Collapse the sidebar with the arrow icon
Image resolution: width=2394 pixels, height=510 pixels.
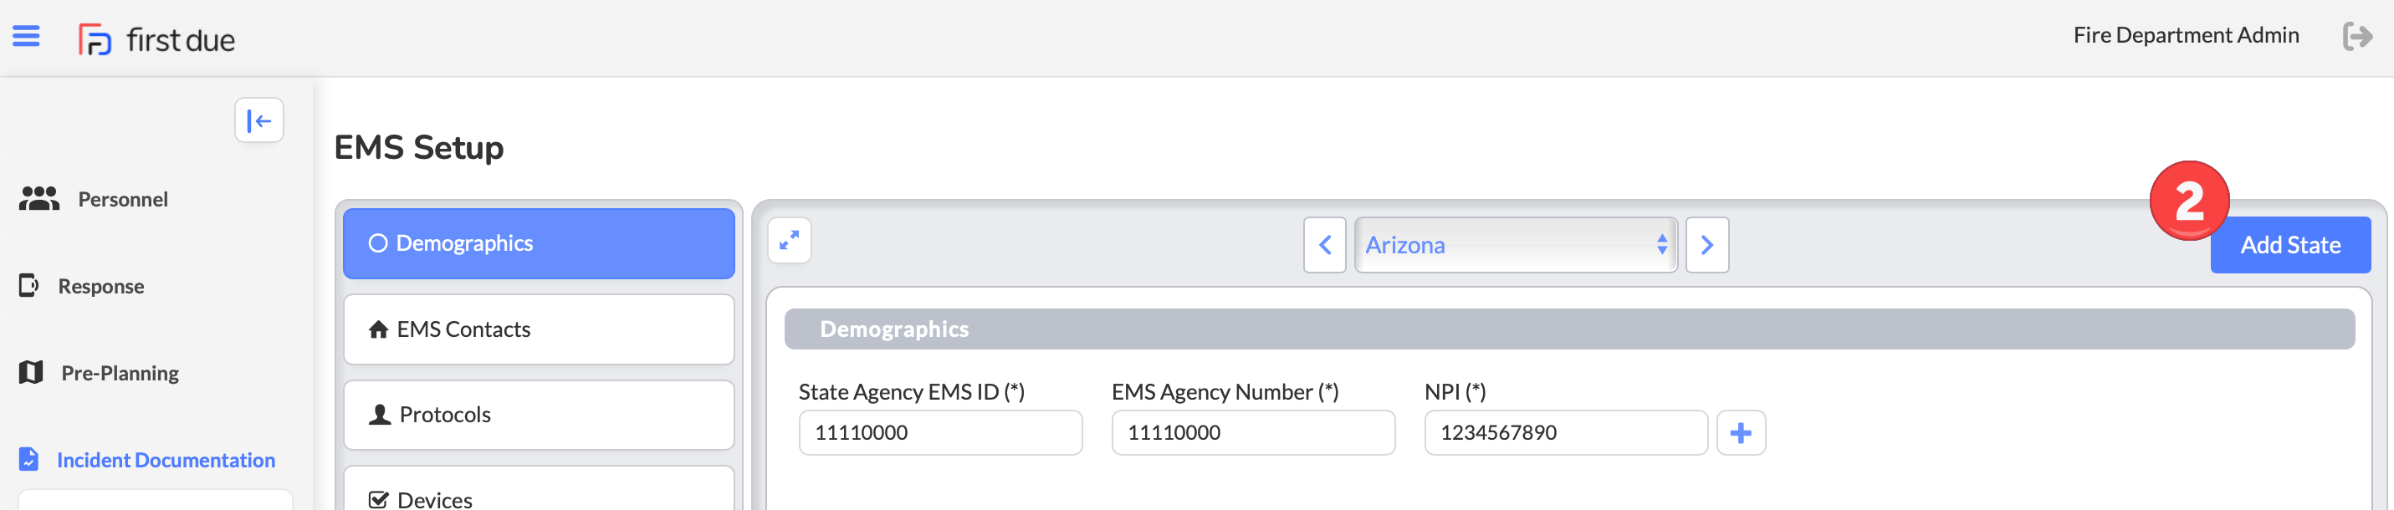[259, 120]
